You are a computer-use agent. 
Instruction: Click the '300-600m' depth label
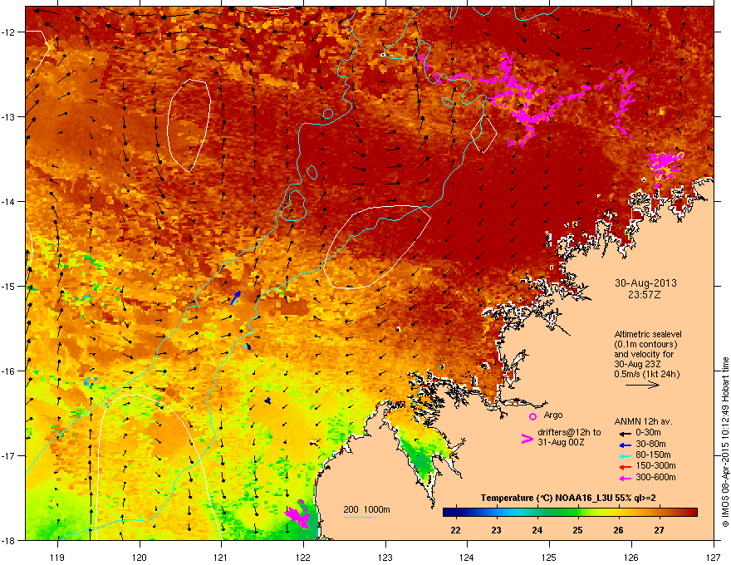tap(655, 478)
